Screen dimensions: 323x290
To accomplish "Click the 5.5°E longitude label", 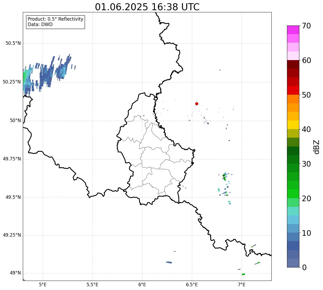I will [92, 284].
